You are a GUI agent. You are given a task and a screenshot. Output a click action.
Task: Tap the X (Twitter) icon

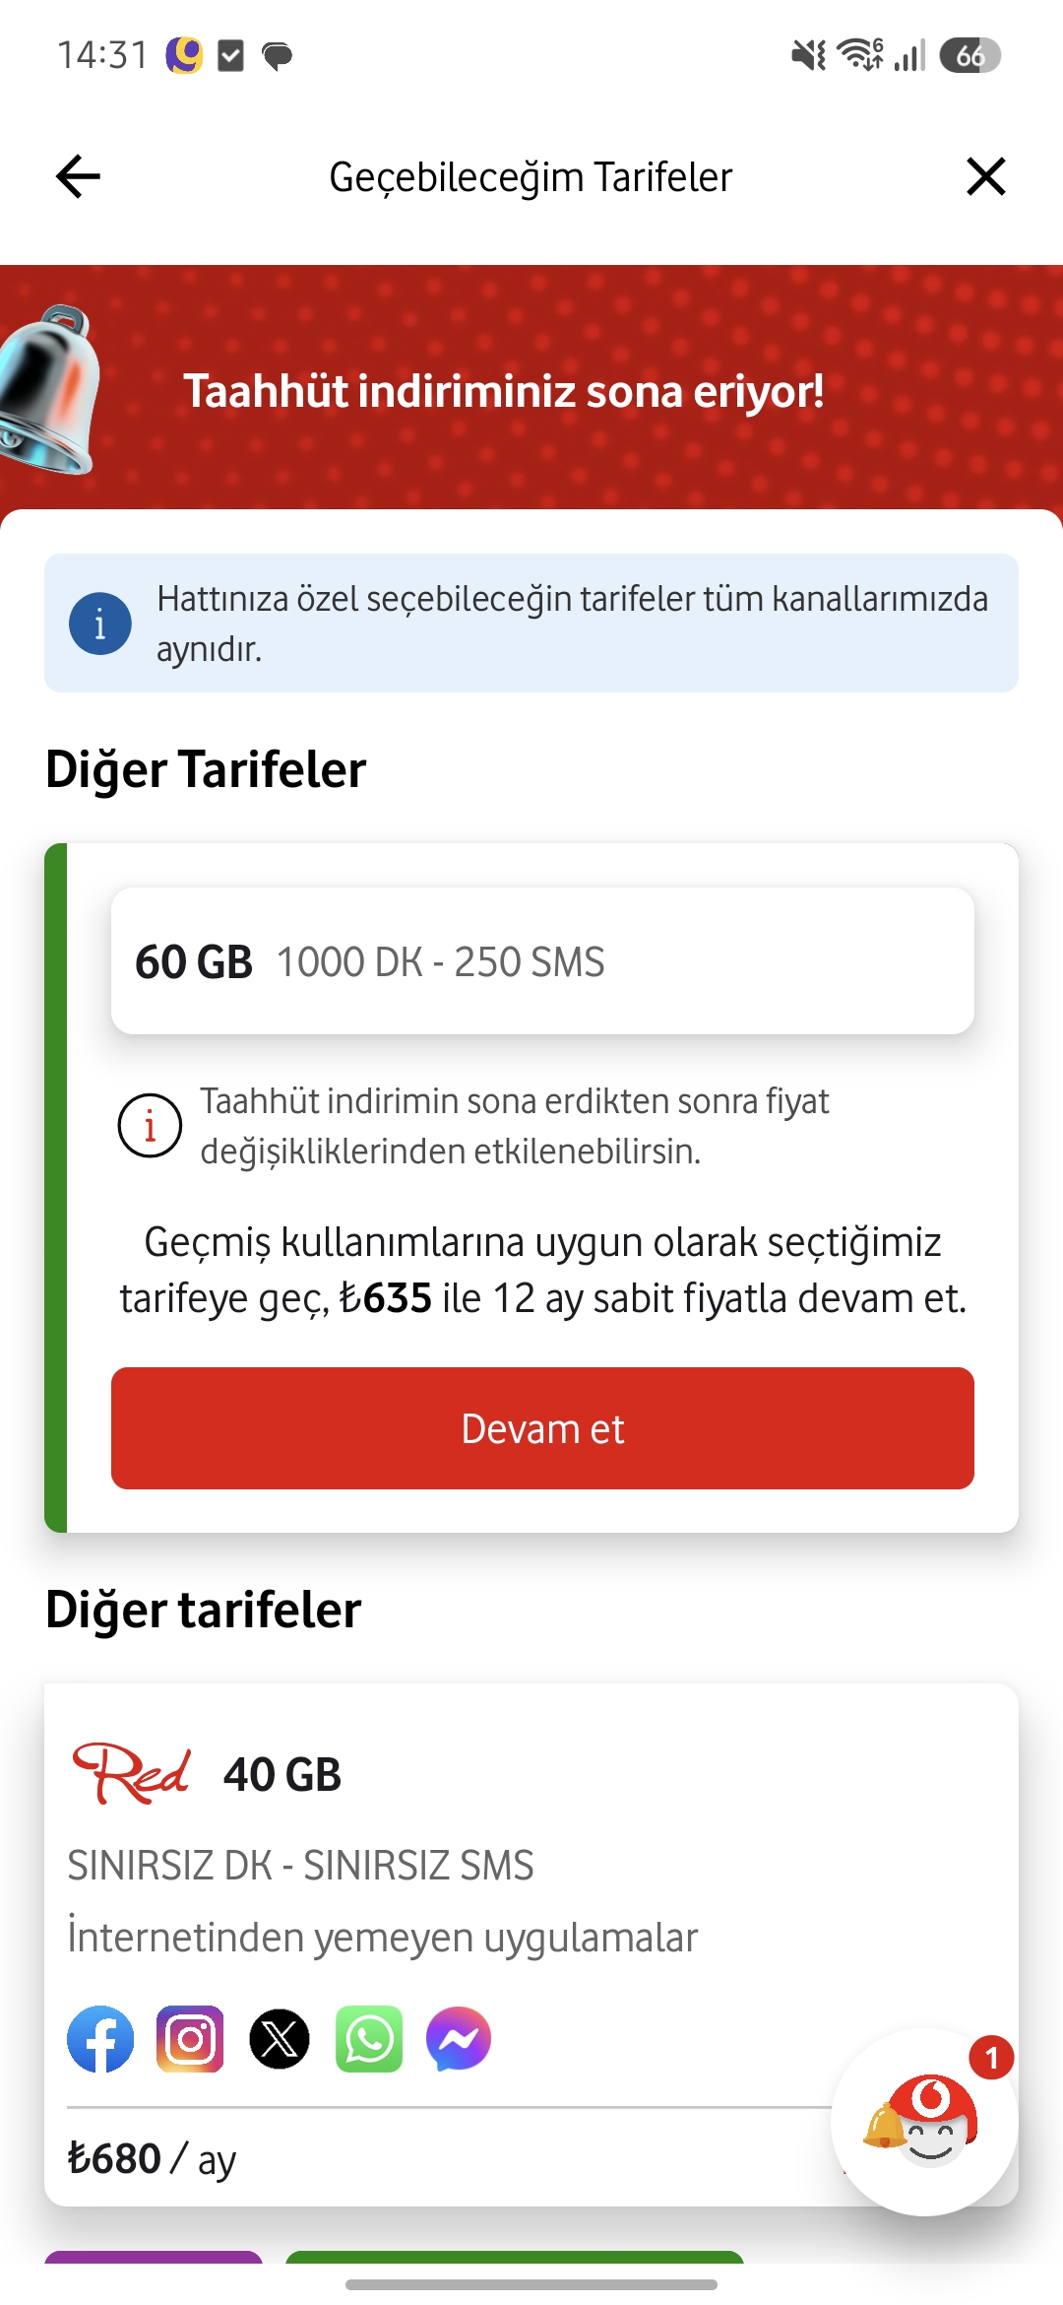pyautogui.click(x=280, y=2039)
